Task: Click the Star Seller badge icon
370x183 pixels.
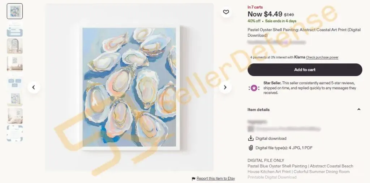Action: click(254, 88)
